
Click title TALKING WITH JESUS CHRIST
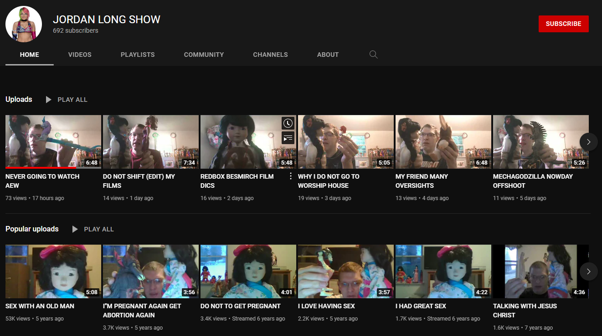pyautogui.click(x=525, y=311)
